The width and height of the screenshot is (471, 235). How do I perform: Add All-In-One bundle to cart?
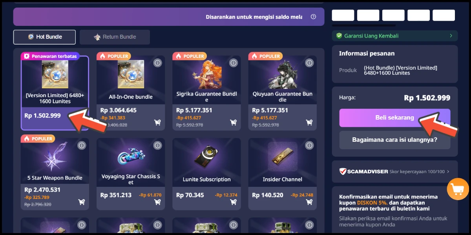[x=157, y=123]
